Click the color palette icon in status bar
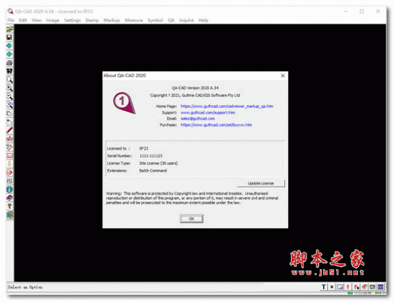 (372, 287)
